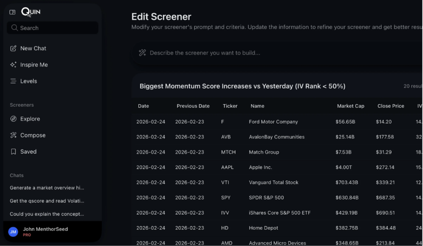Click market cap '$56.65B'
Viewport: 423px width, 246px height.
pyautogui.click(x=345, y=122)
